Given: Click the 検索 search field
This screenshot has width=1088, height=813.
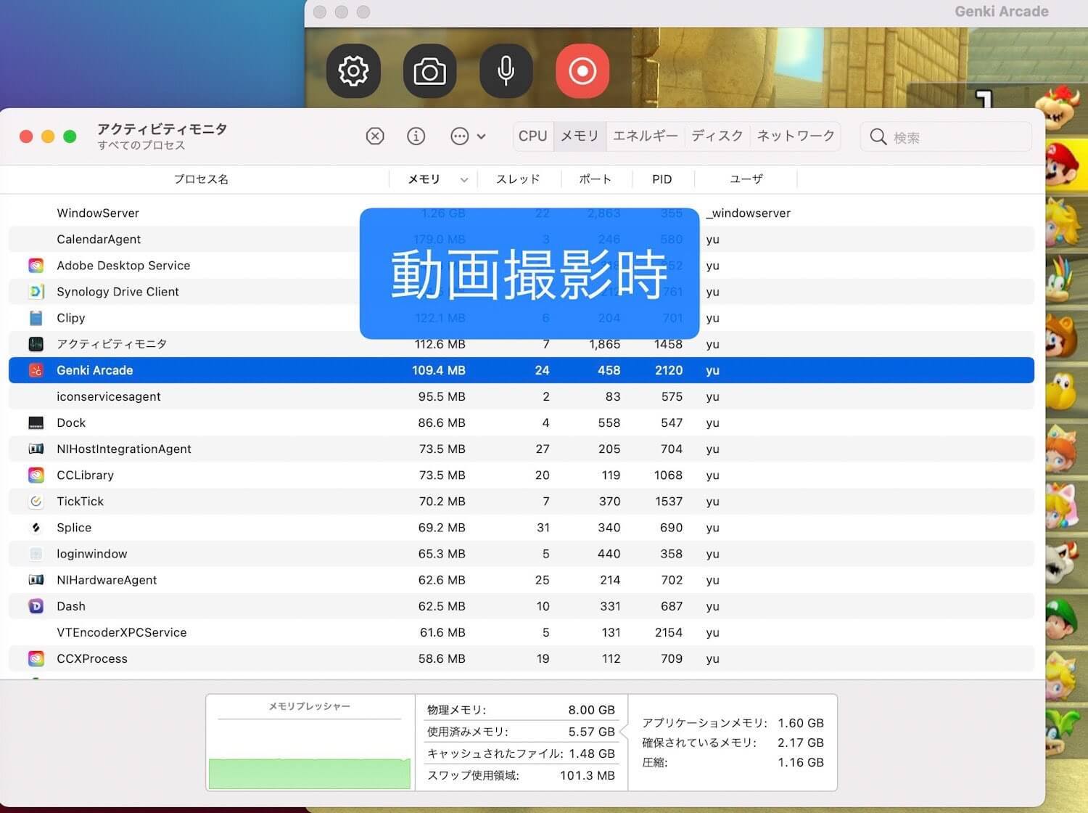Looking at the screenshot, I should pos(946,136).
